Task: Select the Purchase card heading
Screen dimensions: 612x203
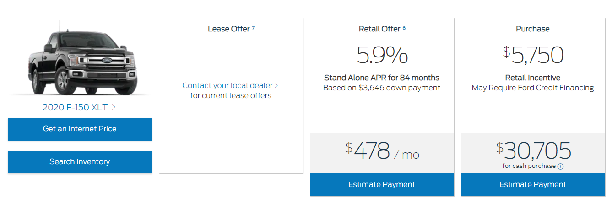Action: [533, 29]
